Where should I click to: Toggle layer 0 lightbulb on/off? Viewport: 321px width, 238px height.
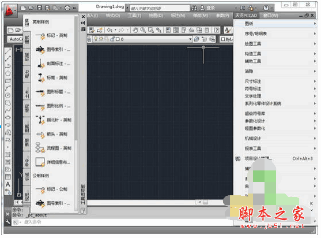point(96,39)
